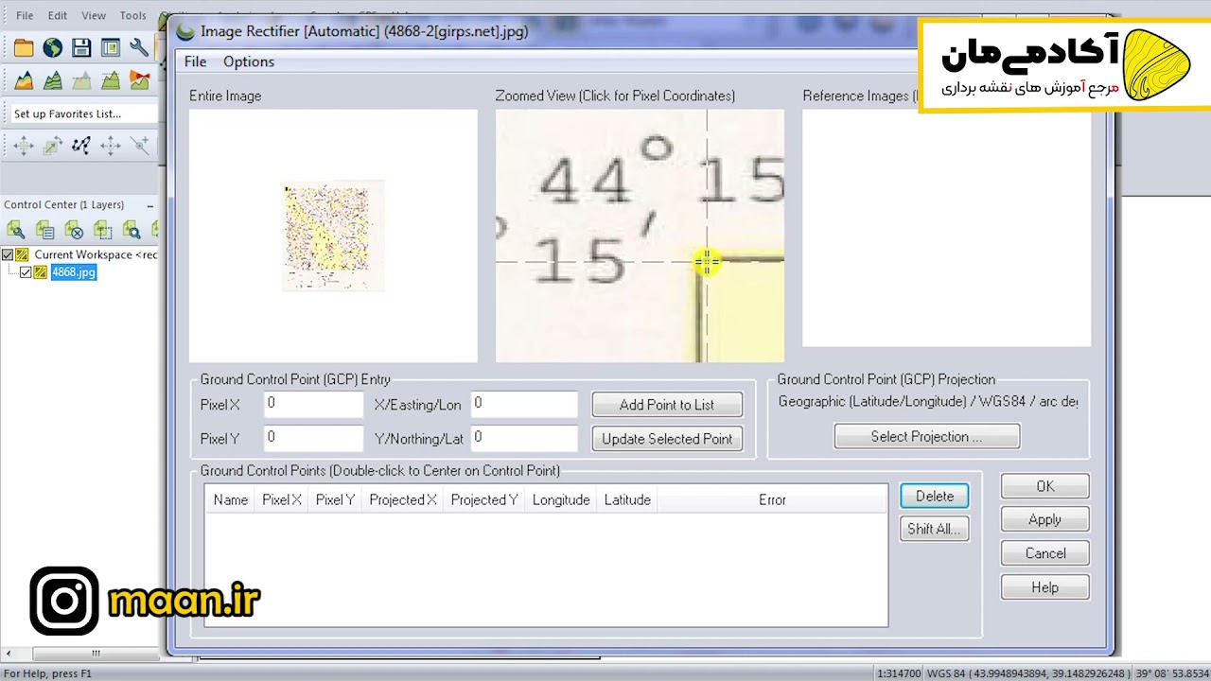Click the Pixel Y column header

335,500
